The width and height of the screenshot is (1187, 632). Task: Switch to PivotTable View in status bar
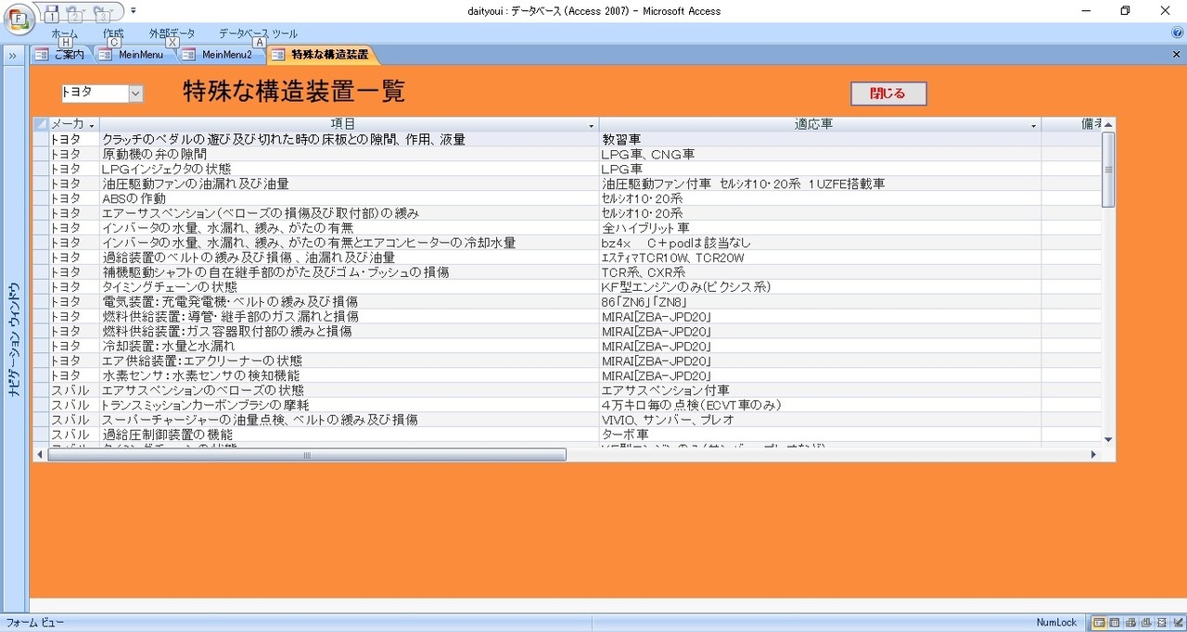(x=1130, y=623)
